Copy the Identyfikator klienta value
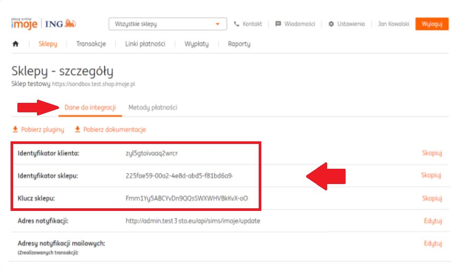Viewport: 451px width, 270px height. (x=431, y=153)
